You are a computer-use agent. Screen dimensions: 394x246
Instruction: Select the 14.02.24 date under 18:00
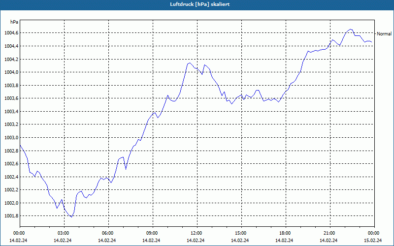[x=284, y=241]
